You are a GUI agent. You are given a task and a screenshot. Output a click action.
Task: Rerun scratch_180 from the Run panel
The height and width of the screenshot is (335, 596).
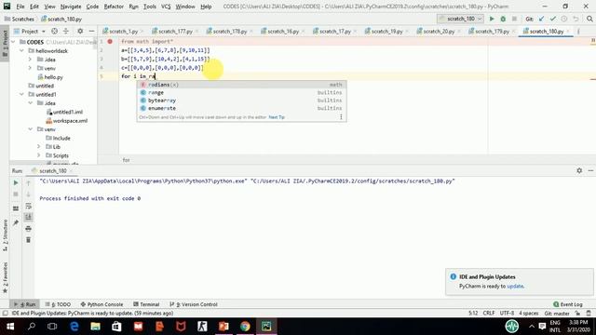click(x=16, y=182)
